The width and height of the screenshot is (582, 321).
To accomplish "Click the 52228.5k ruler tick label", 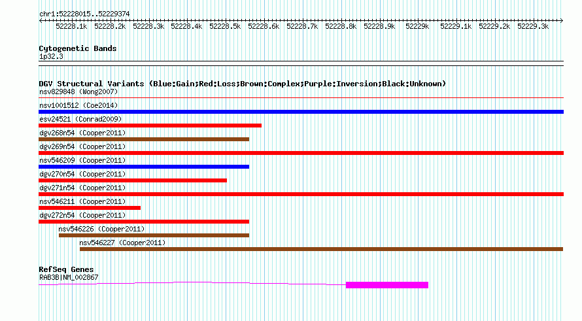I will 225,27.
